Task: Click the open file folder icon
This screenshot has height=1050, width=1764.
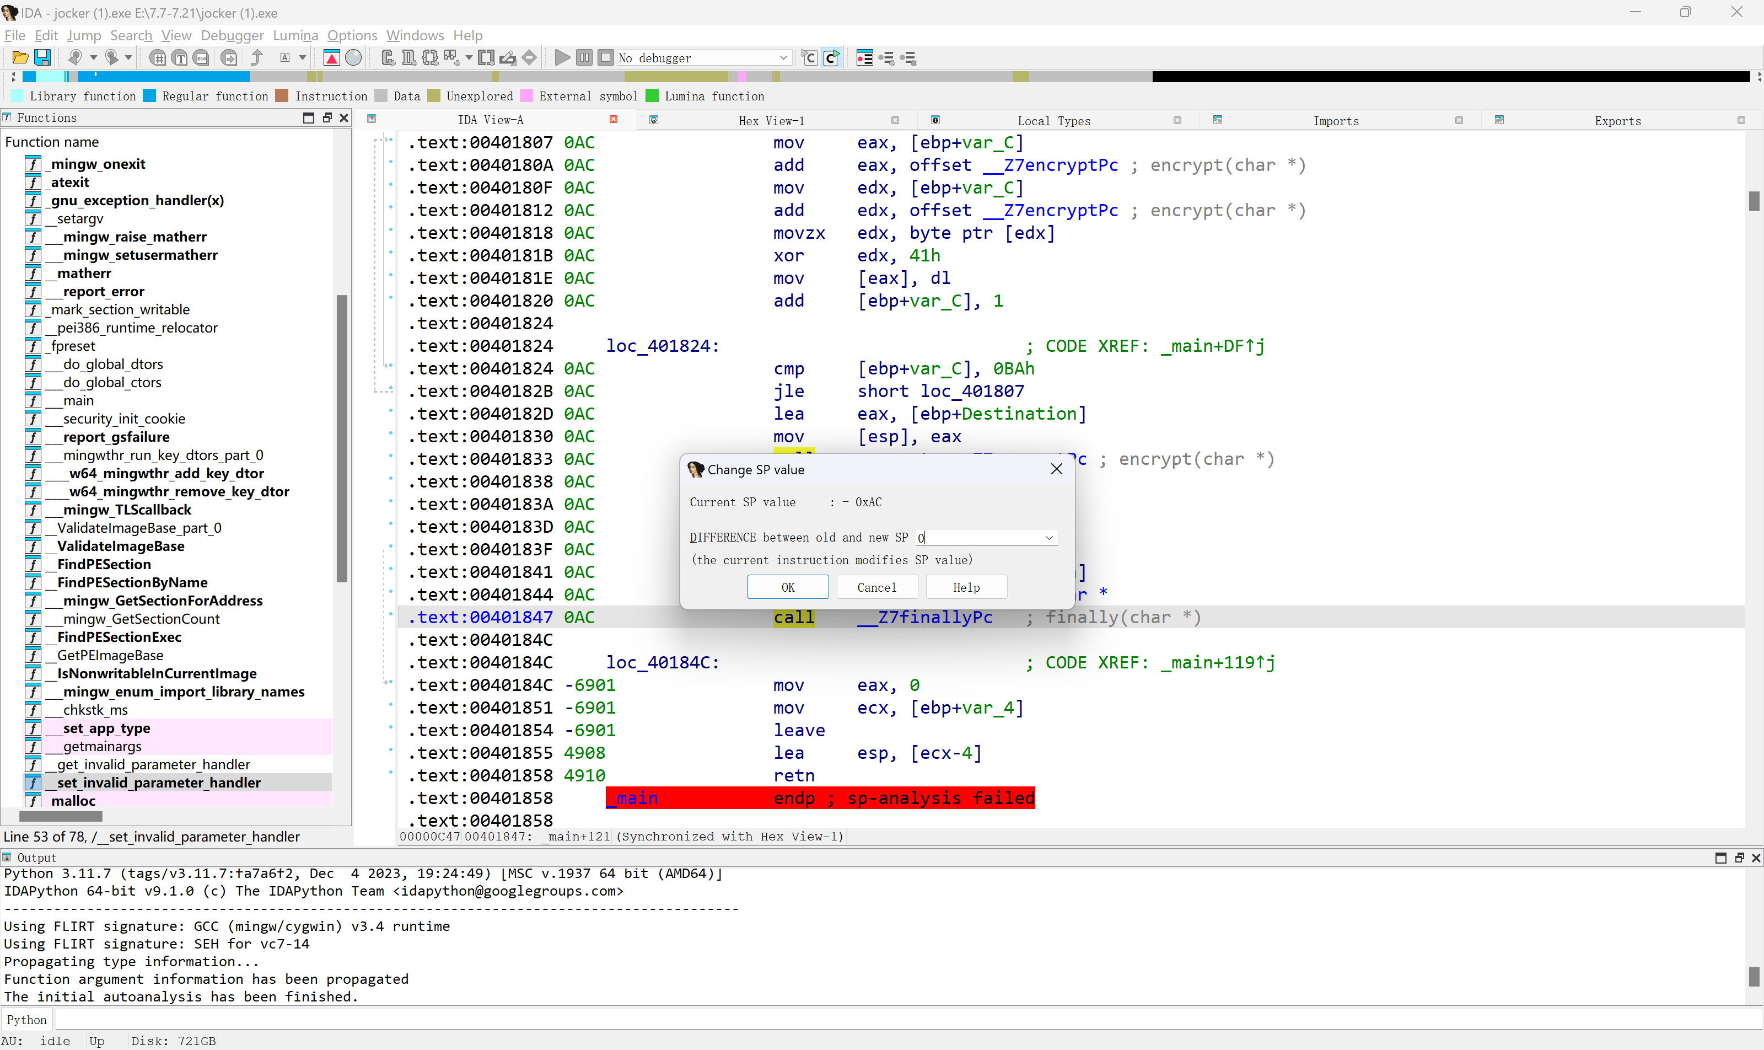Action: (x=20, y=58)
